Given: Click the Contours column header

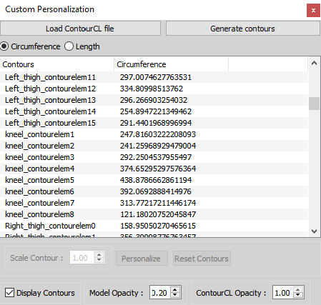Looking at the screenshot, I should pos(57,64).
